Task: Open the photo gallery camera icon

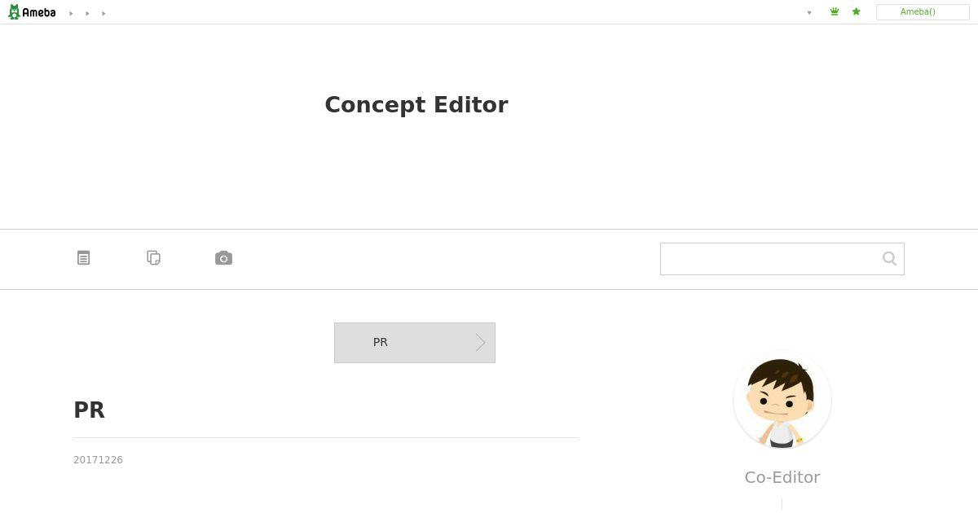Action: [x=223, y=258]
